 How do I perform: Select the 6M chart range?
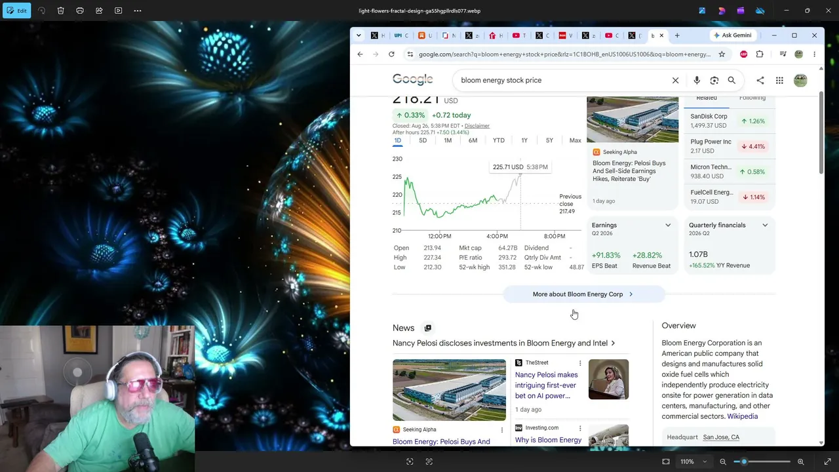473,140
